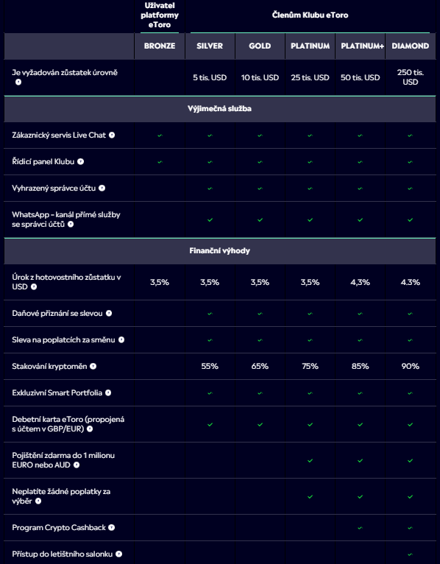Select the SILVER tier column header
The width and height of the screenshot is (440, 564).
tap(210, 46)
